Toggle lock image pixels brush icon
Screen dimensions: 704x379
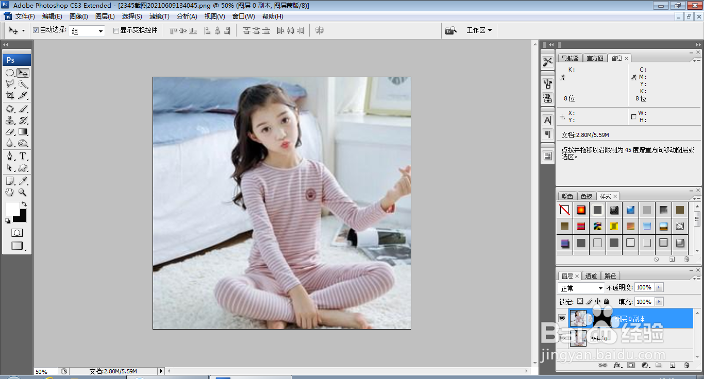(x=589, y=301)
